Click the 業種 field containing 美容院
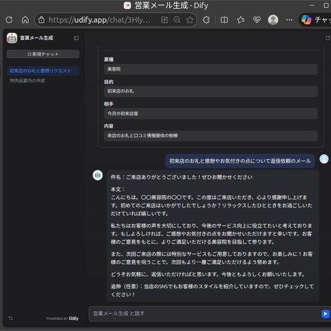The height and width of the screenshot is (331, 331). 211,69
